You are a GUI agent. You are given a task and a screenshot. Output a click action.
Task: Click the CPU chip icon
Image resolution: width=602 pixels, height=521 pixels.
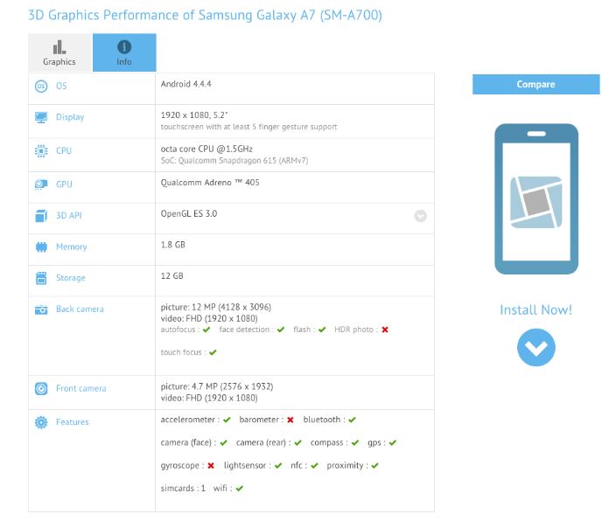(x=40, y=150)
